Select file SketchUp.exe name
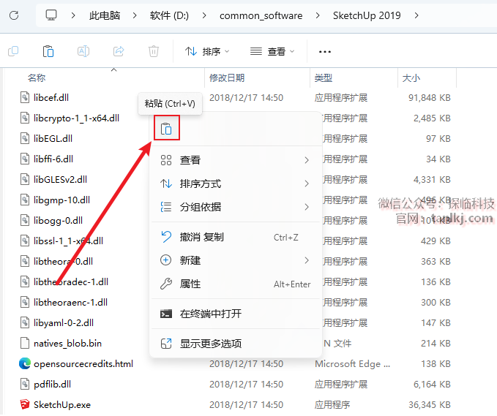The width and height of the screenshot is (497, 416). tap(62, 404)
